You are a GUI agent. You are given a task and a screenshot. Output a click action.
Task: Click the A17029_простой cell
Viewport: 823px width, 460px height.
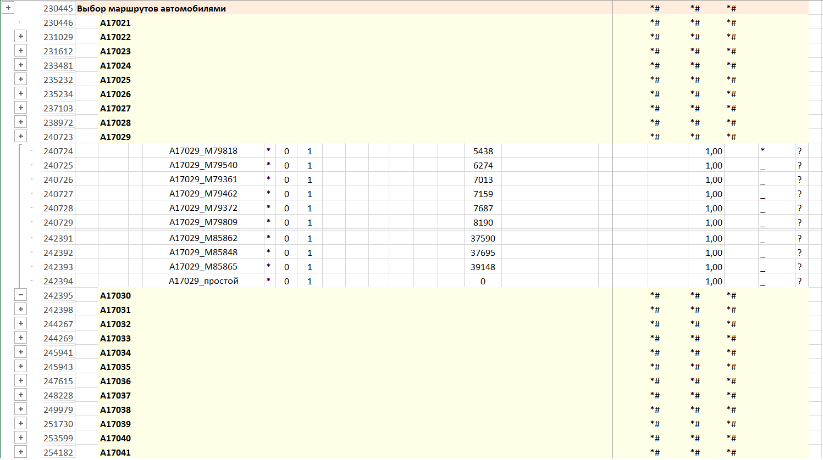(x=203, y=281)
